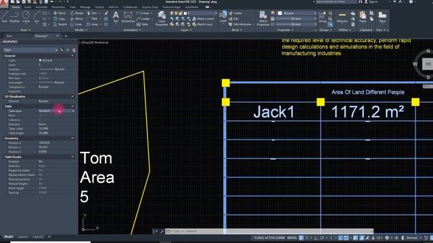
Task: Open the Table style Standard dropdown
Action: coord(56,111)
